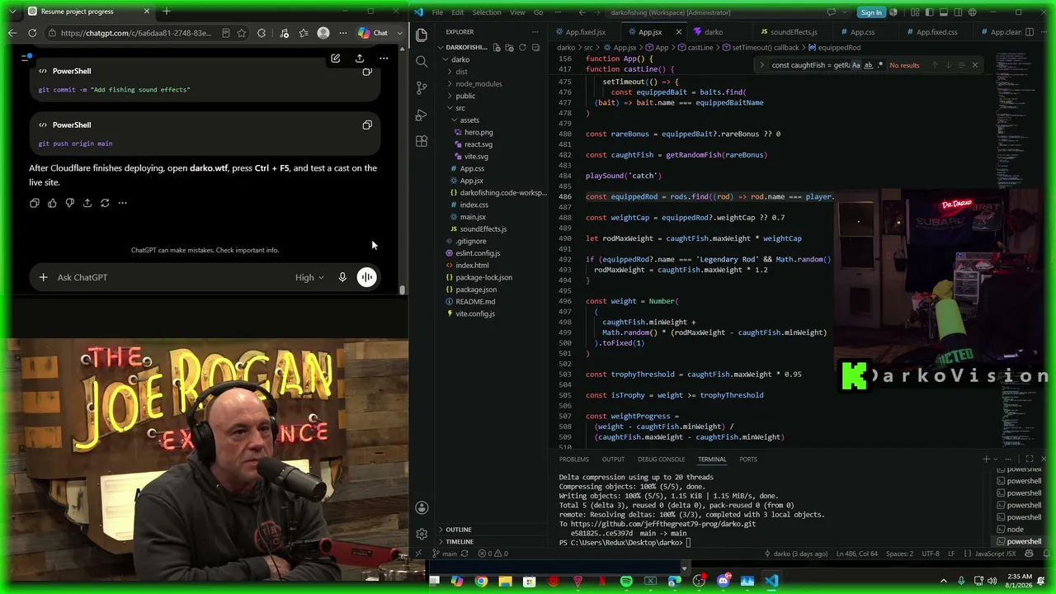Toggle the primary sidebar layout button
1056x594 pixels.
[x=931, y=12]
